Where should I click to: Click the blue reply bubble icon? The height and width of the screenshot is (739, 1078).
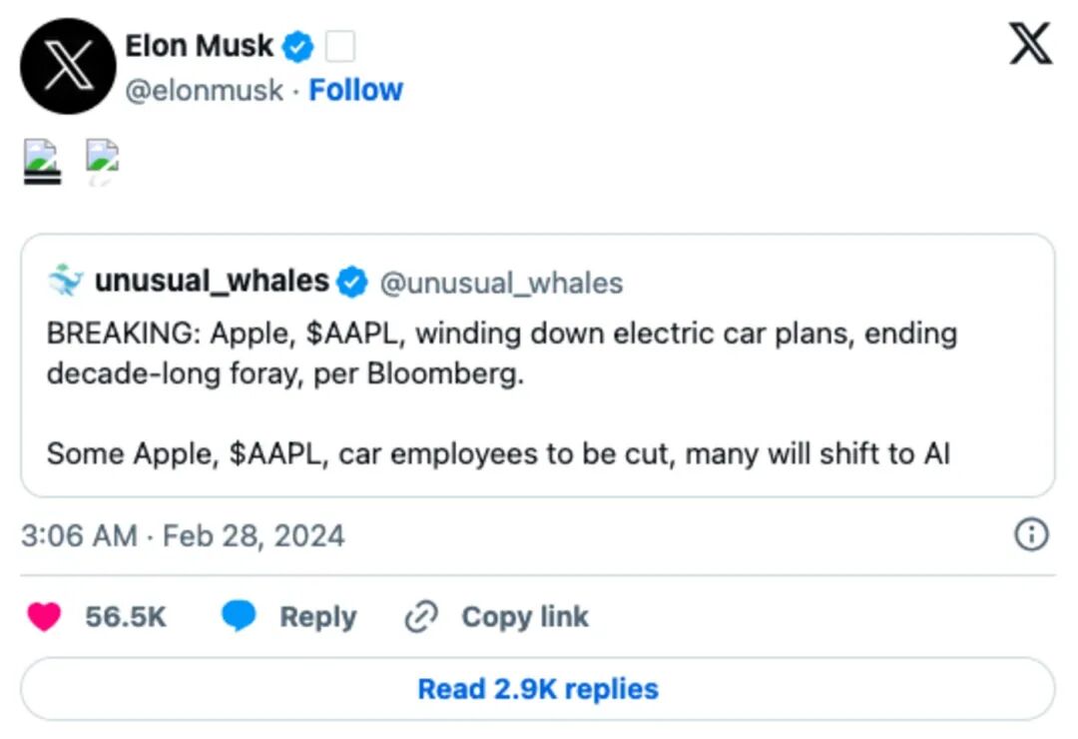(x=238, y=617)
